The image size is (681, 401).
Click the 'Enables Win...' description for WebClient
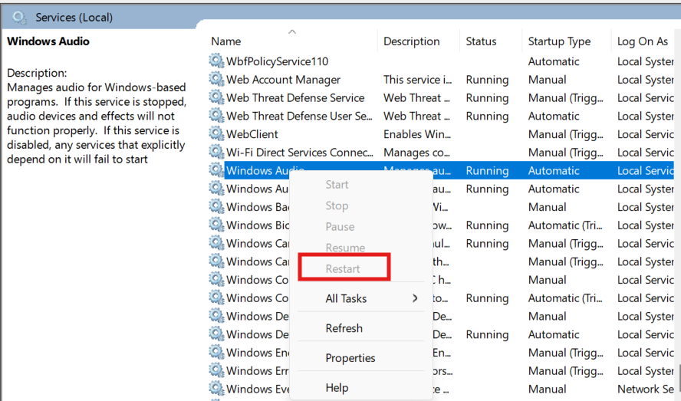[x=417, y=134]
